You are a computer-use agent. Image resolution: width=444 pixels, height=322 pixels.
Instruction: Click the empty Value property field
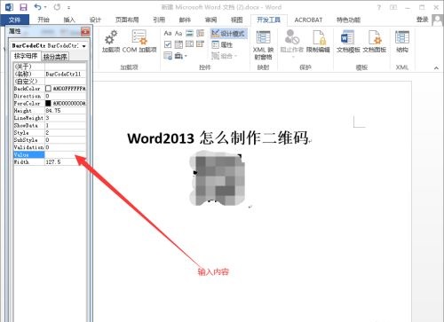coord(65,154)
